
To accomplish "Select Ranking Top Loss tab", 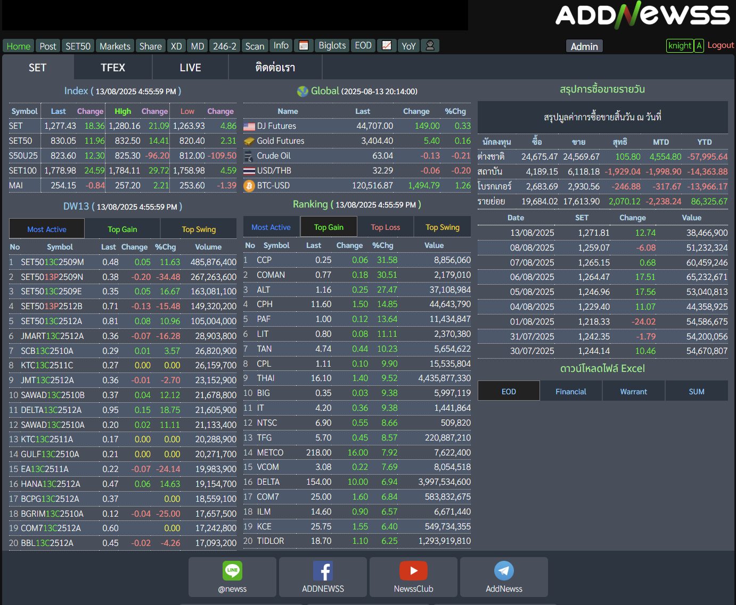I will 386,227.
